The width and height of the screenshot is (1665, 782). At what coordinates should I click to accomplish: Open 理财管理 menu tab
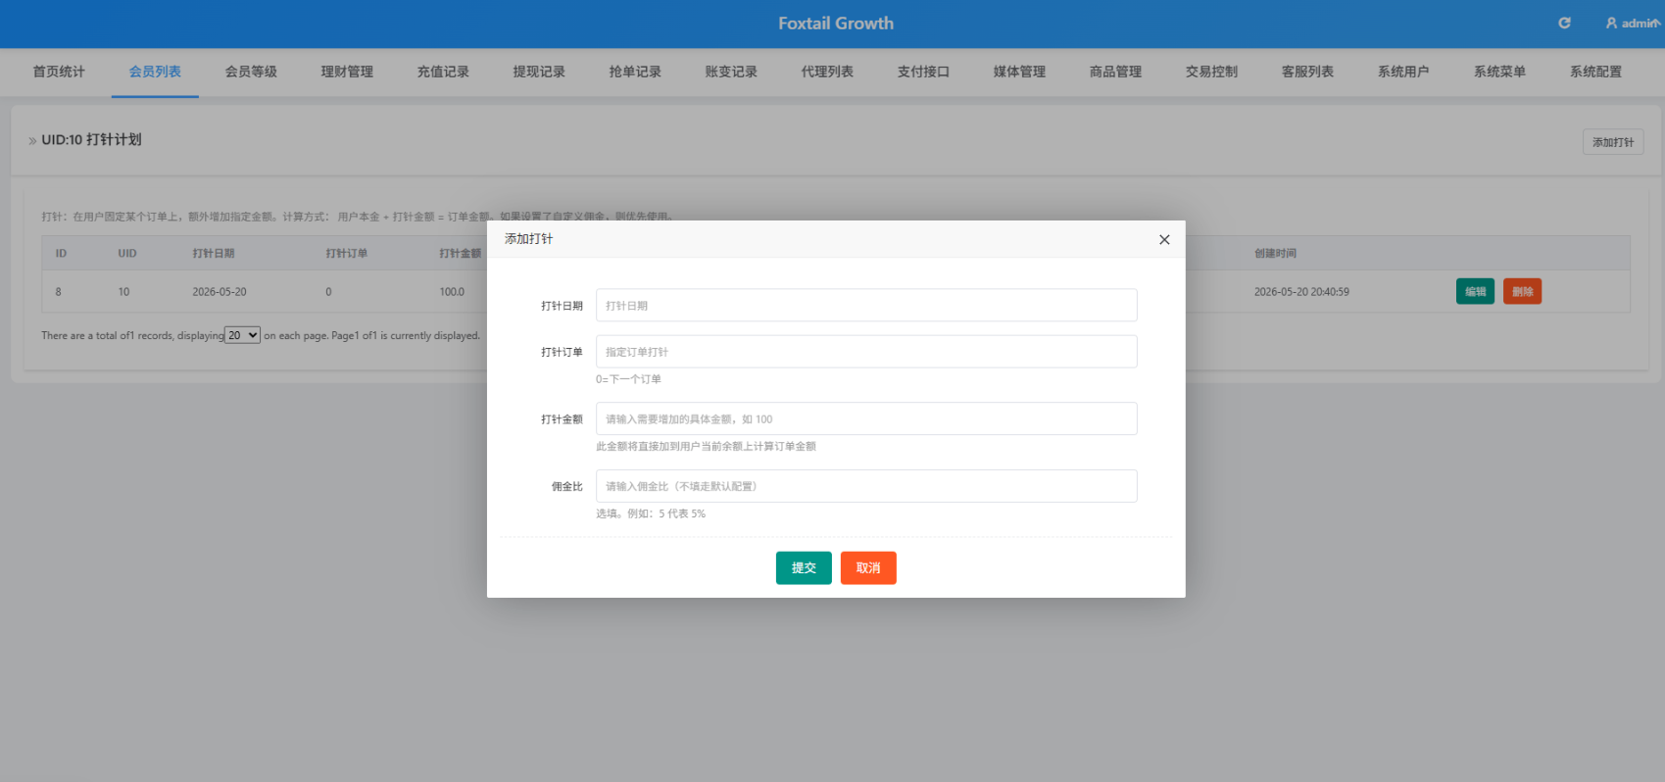pyautogui.click(x=347, y=72)
